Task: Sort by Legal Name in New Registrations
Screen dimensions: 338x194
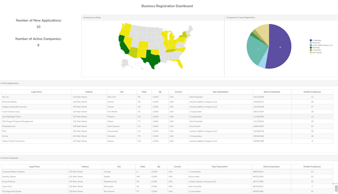Action: coord(36,92)
